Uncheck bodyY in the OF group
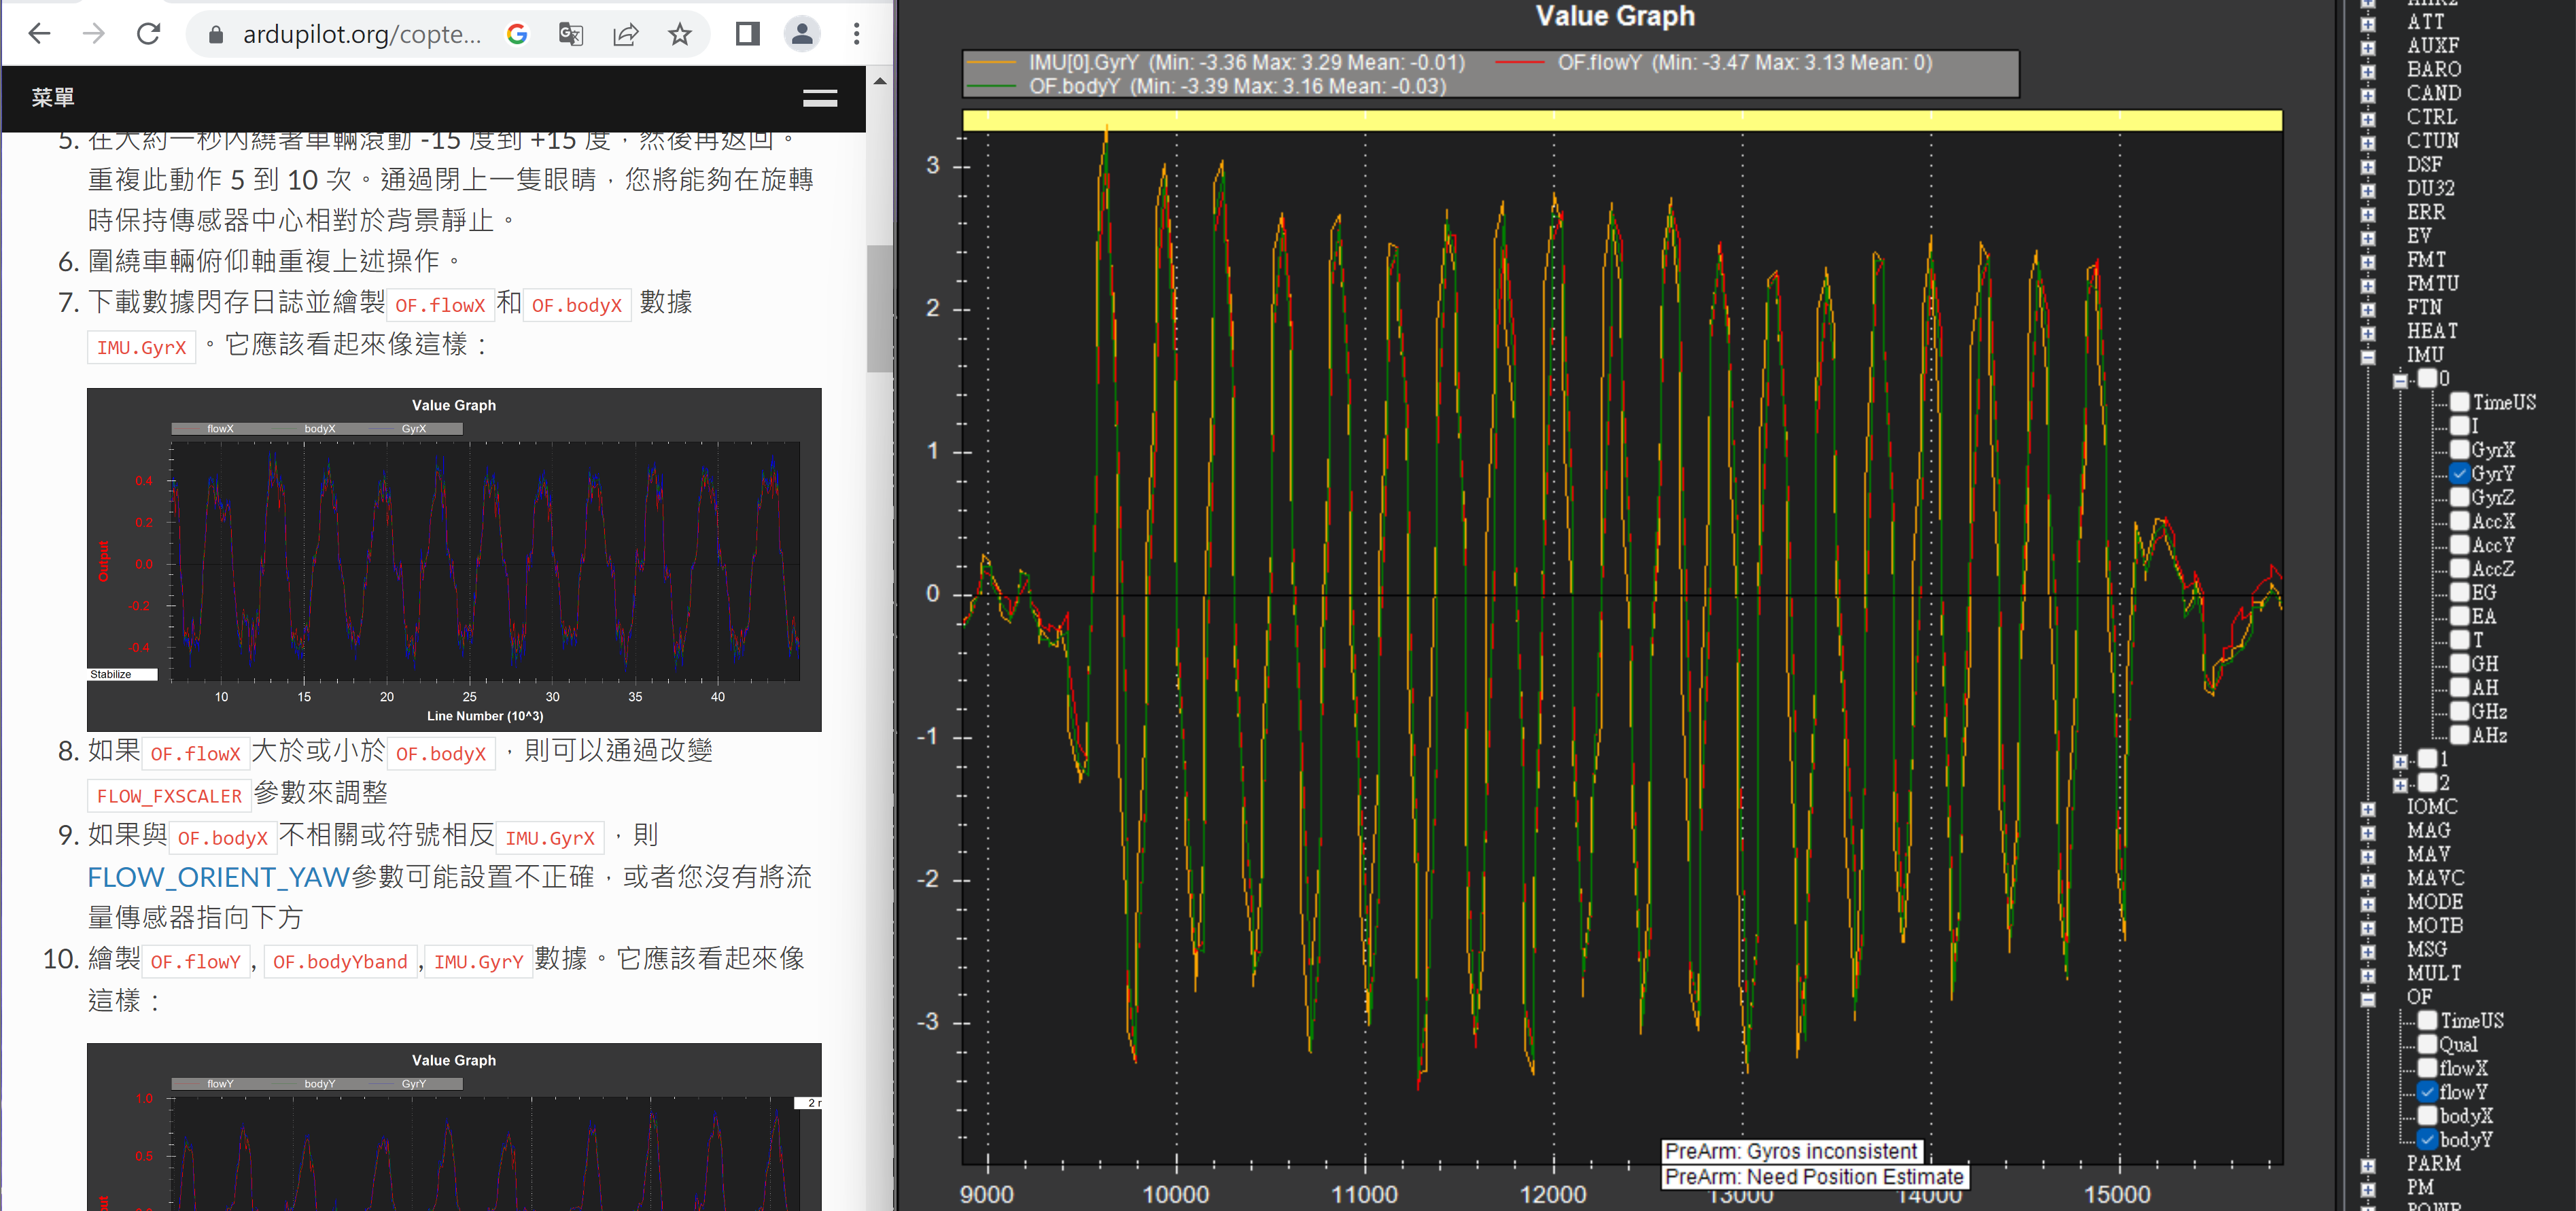2576x1211 pixels. (x=2428, y=1139)
